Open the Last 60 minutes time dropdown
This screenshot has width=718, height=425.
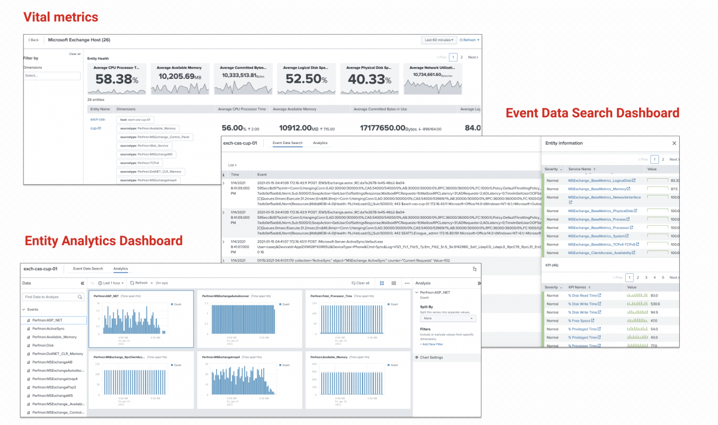[x=439, y=40]
